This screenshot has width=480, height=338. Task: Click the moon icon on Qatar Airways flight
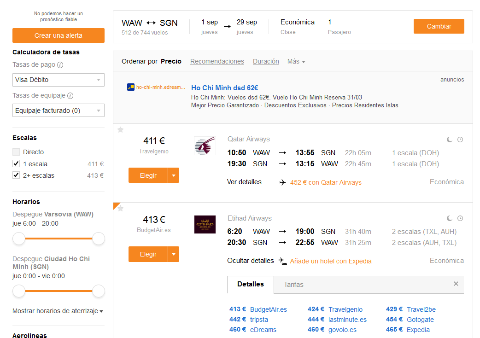click(450, 140)
